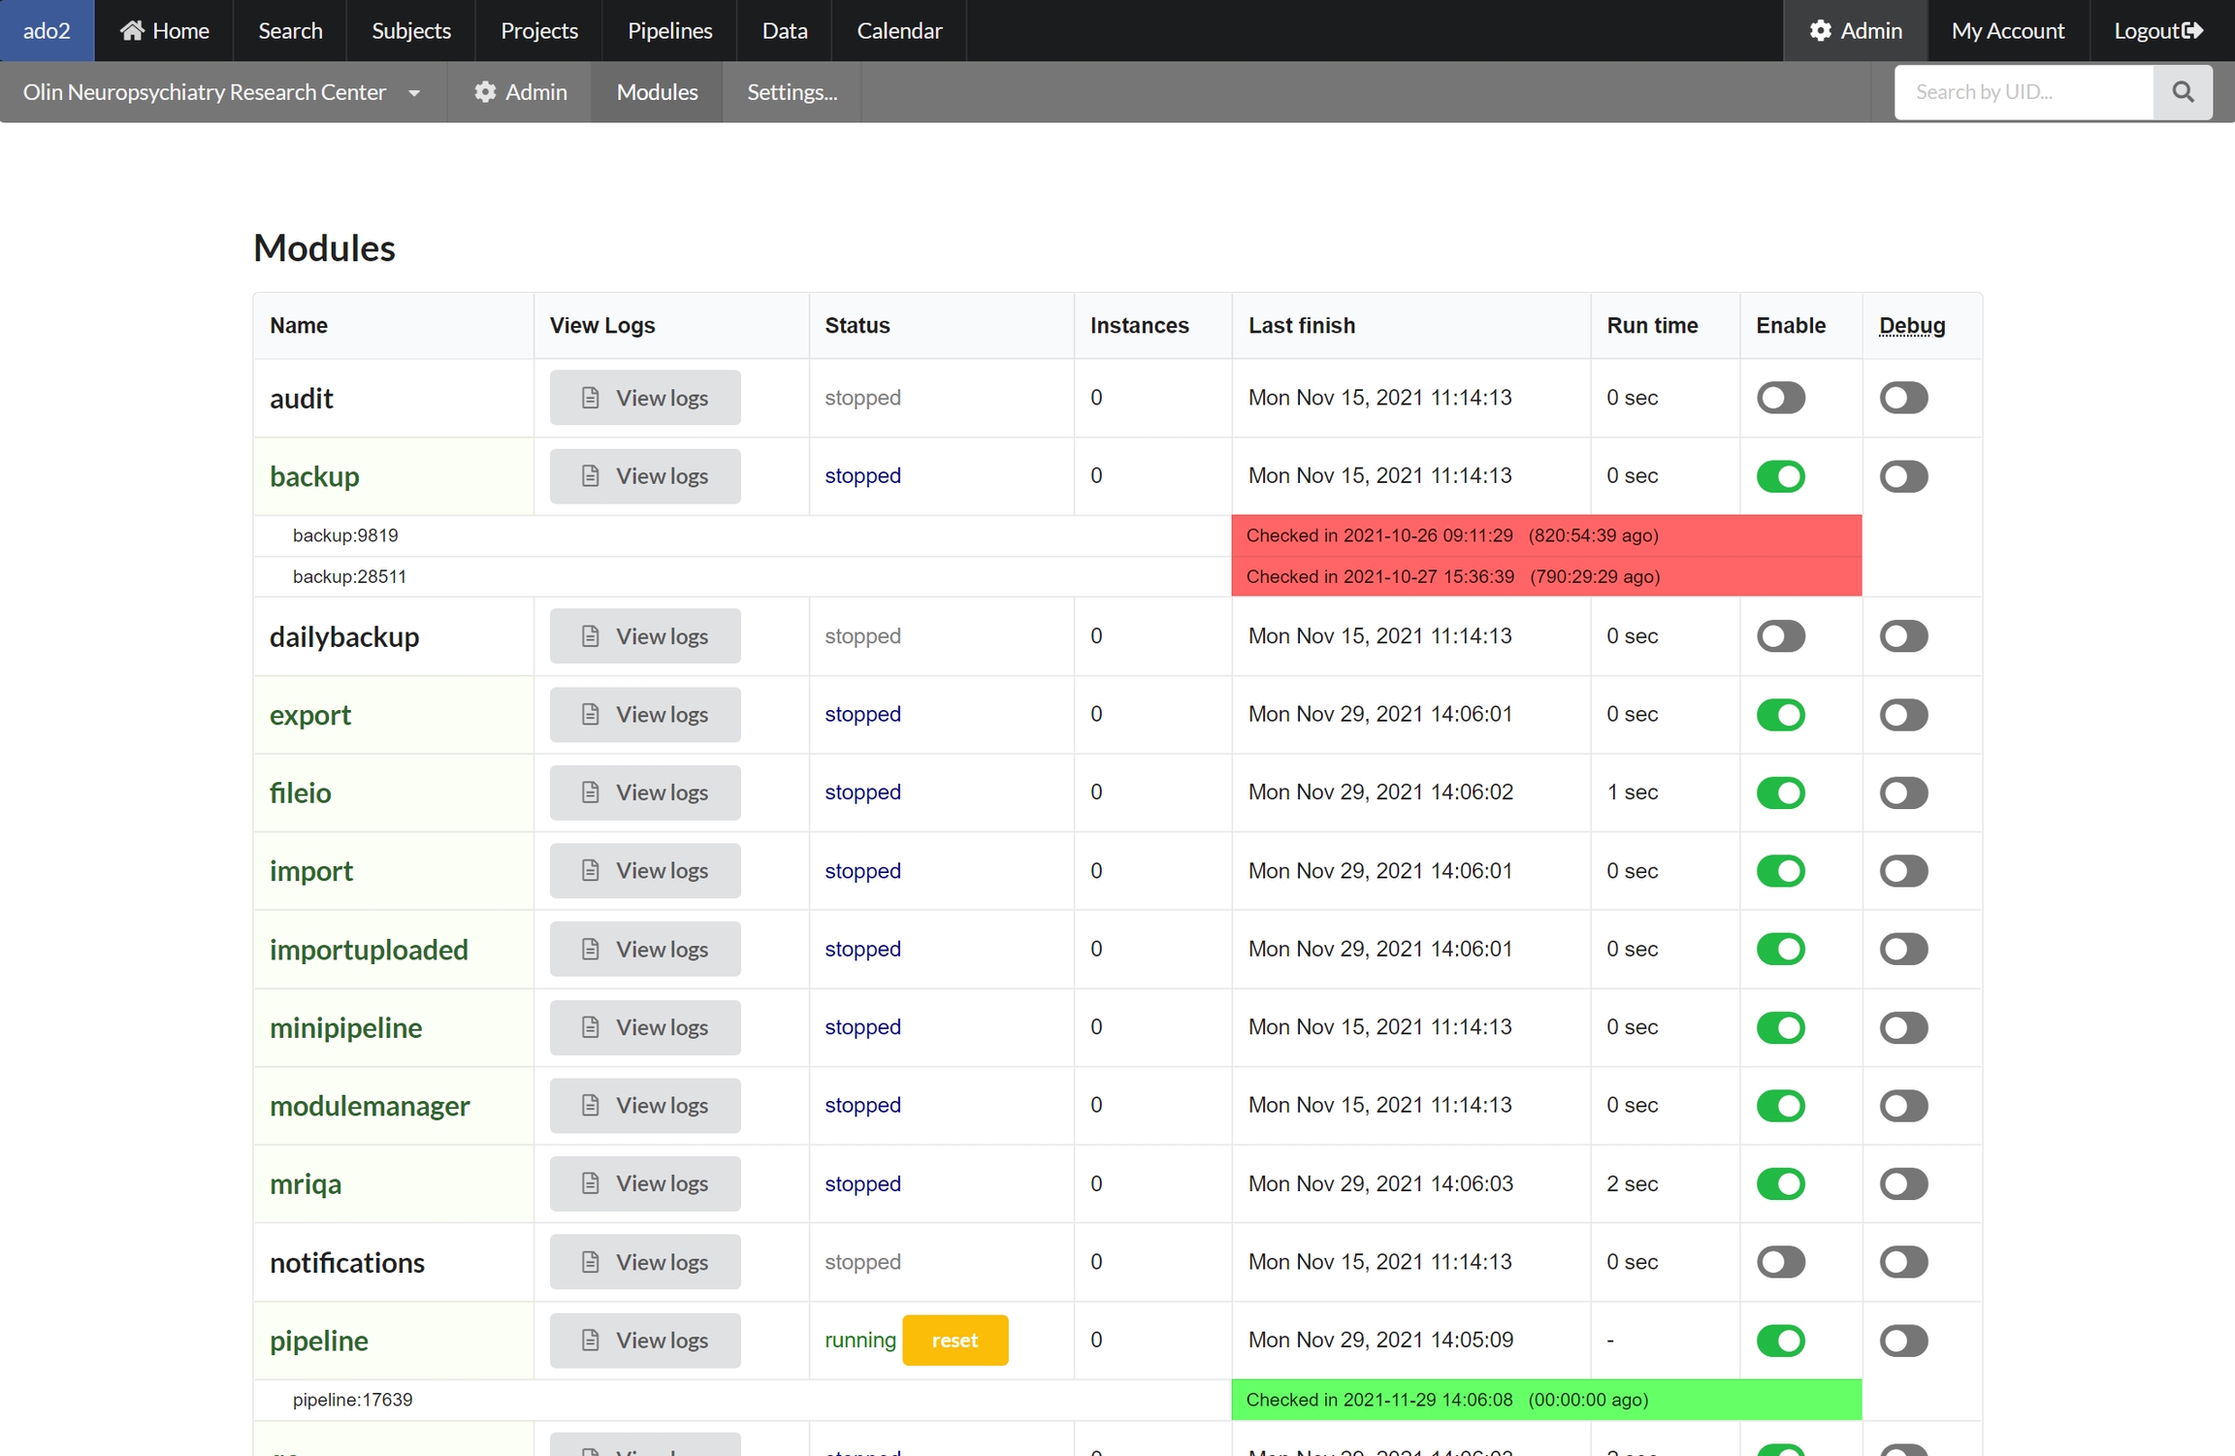This screenshot has height=1456, width=2235.
Task: View logs for the import module
Action: click(x=645, y=870)
